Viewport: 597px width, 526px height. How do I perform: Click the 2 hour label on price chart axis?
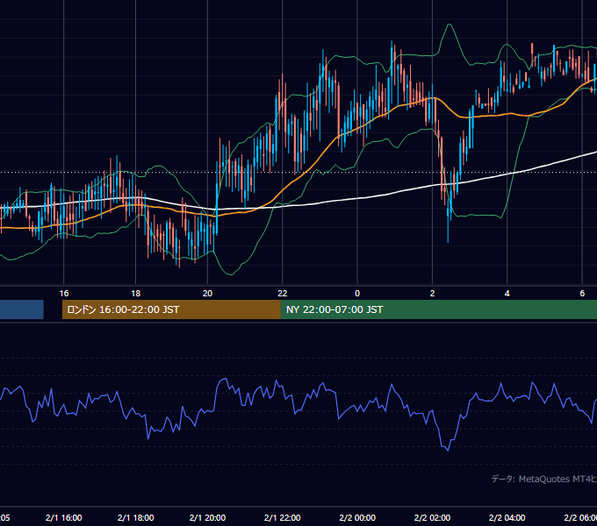click(432, 294)
